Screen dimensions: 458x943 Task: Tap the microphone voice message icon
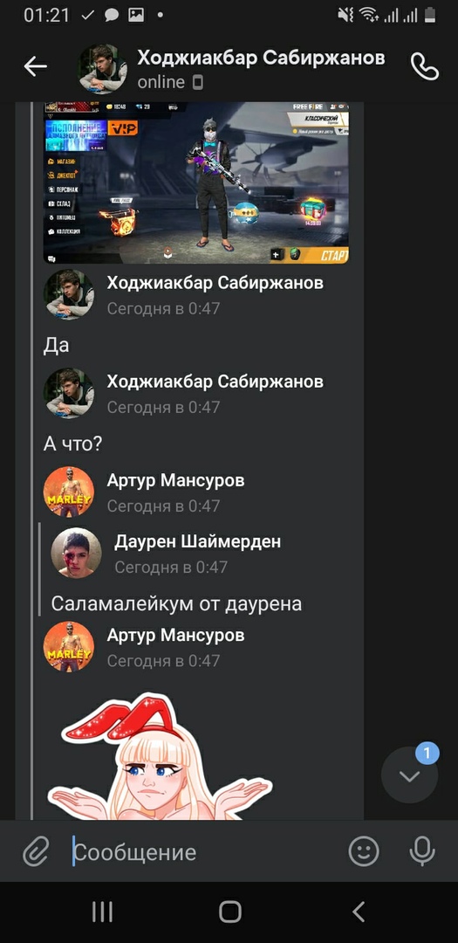[x=422, y=851]
